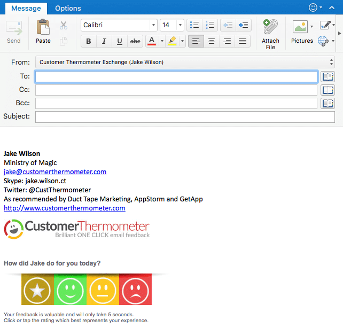
Task: Increase the indent level
Action: 244,25
